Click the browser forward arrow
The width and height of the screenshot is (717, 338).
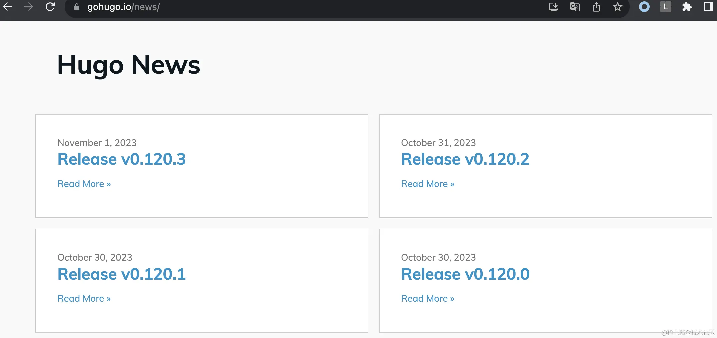29,7
